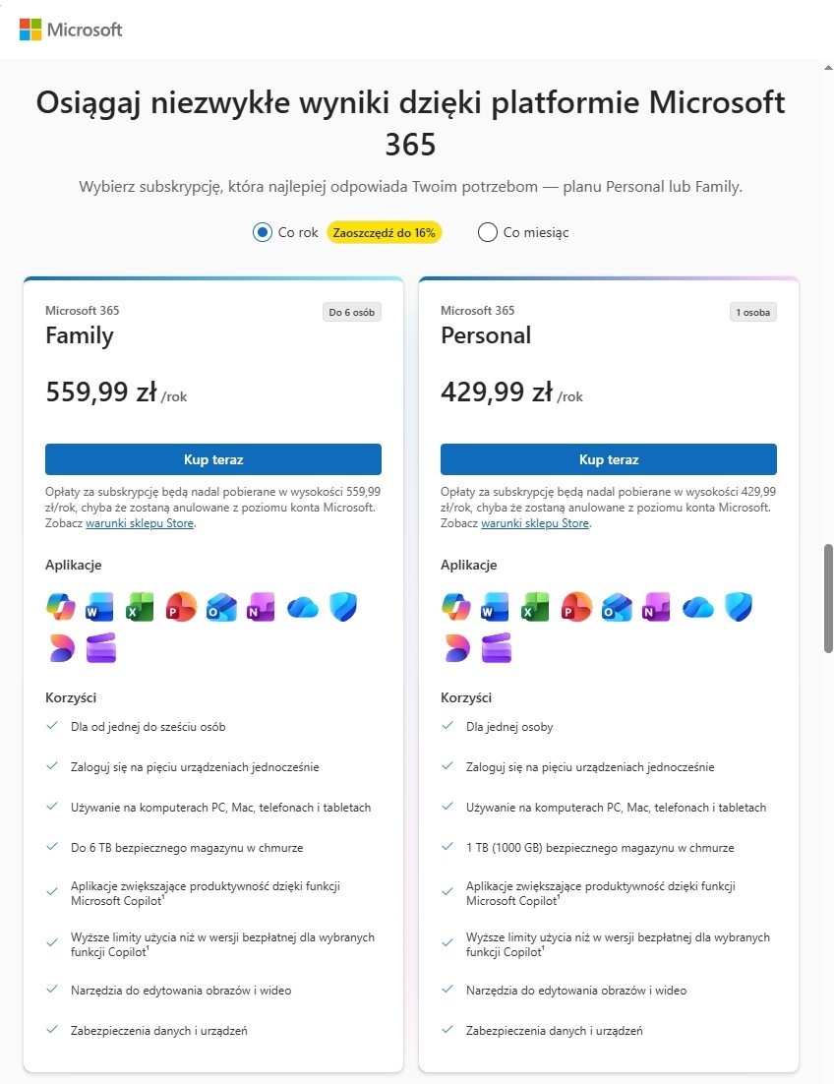
Task: Click the Copilot icon in Family plan
Action: pyautogui.click(x=61, y=608)
